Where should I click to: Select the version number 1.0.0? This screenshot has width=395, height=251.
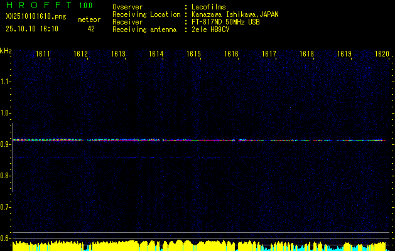coord(85,7)
